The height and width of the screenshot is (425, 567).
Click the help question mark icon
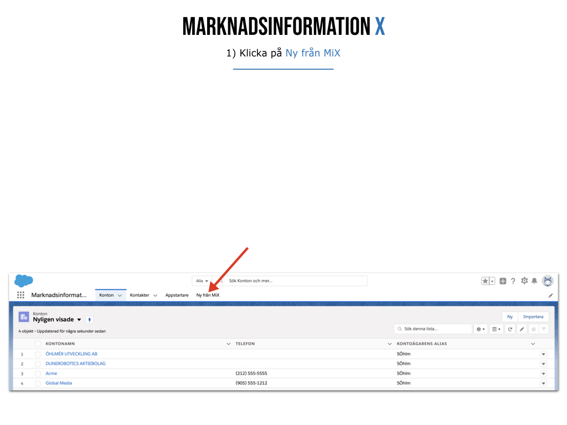(513, 281)
